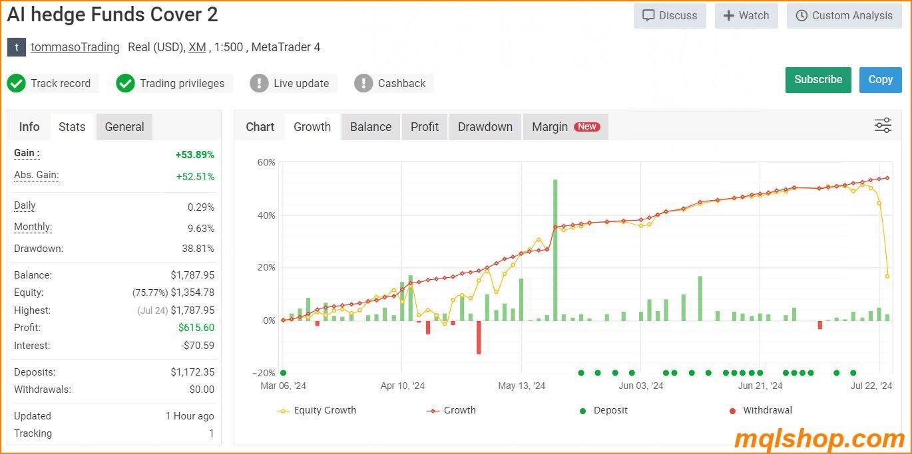Switch to the Stats tab

click(71, 126)
